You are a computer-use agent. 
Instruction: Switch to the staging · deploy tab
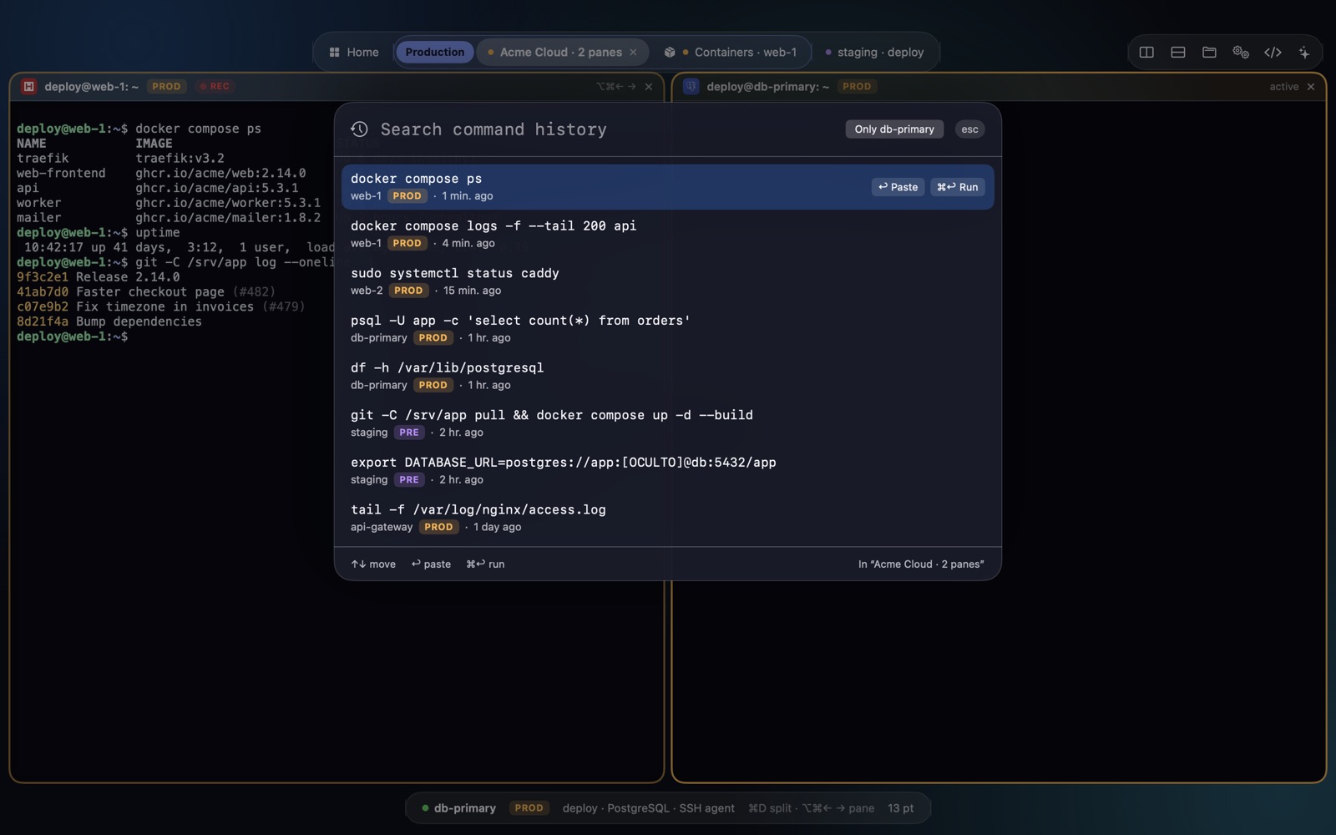873,52
